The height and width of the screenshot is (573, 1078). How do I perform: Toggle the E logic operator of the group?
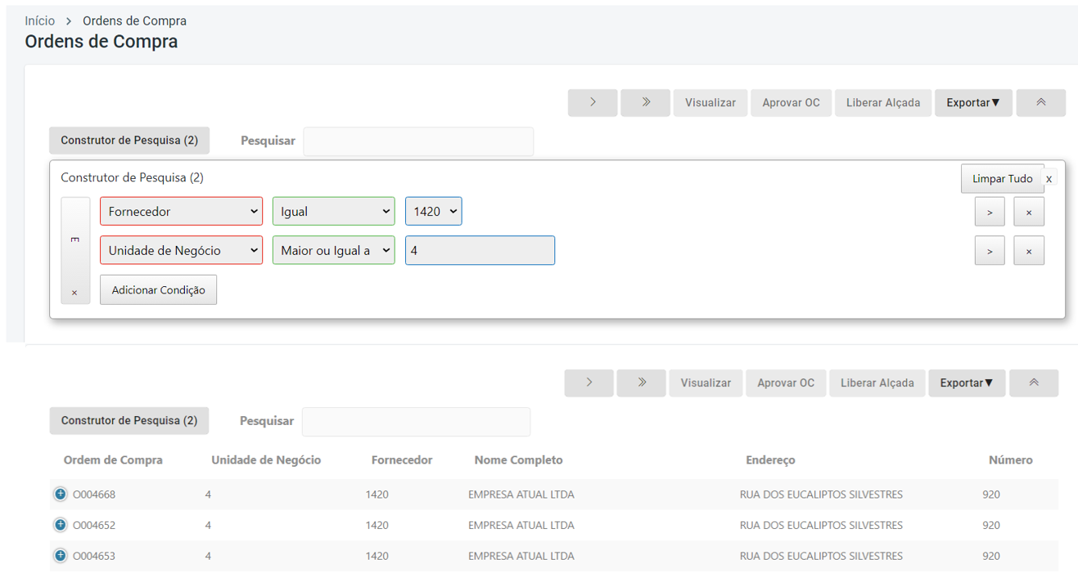(x=74, y=239)
